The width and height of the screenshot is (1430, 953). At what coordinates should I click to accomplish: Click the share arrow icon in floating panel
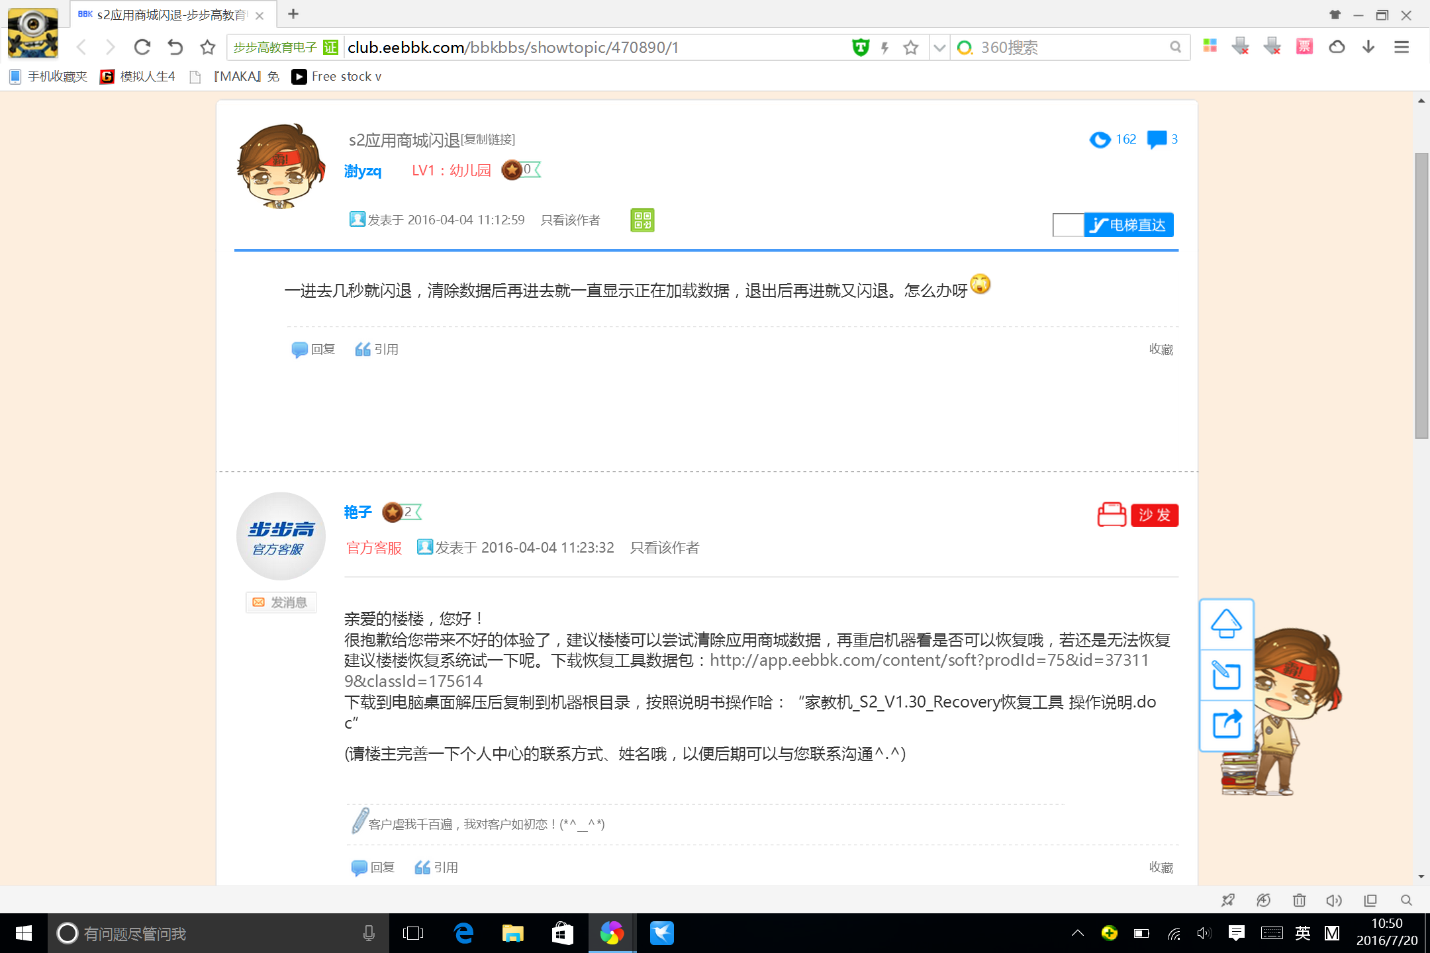click(x=1226, y=724)
